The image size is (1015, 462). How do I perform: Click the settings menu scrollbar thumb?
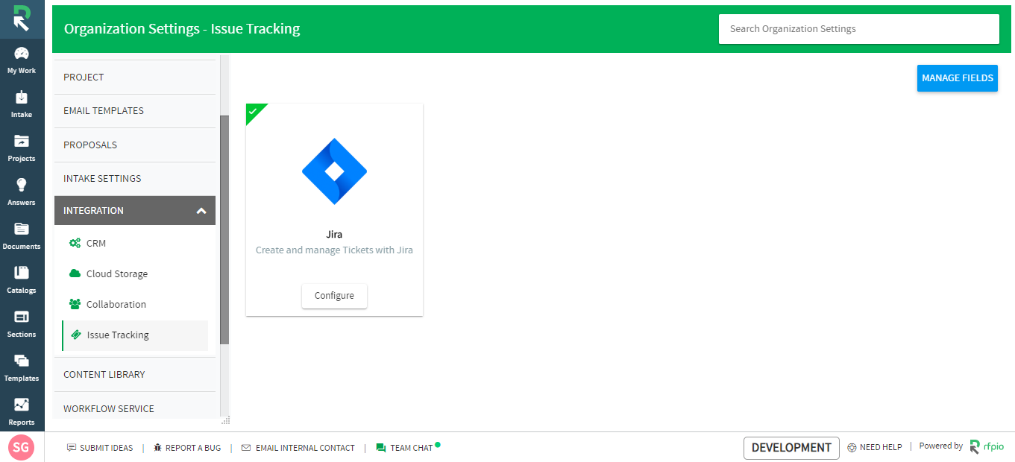[x=224, y=230]
